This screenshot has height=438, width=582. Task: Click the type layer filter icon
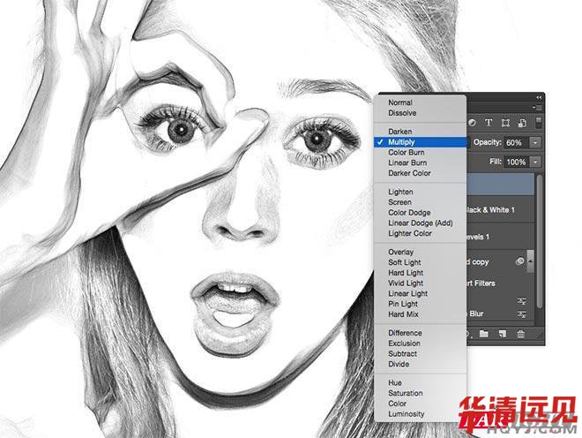click(x=489, y=122)
